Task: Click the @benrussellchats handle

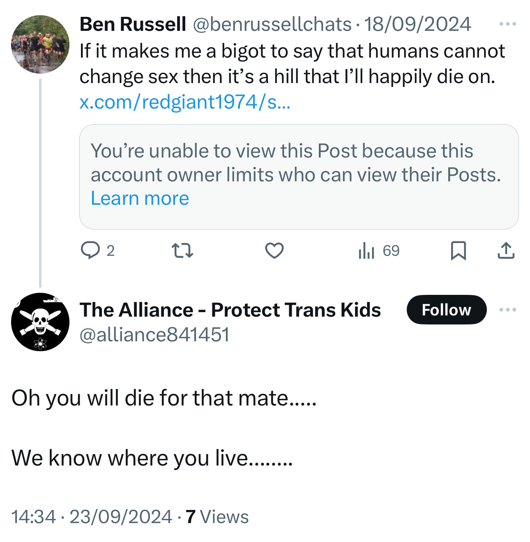Action: click(x=272, y=24)
